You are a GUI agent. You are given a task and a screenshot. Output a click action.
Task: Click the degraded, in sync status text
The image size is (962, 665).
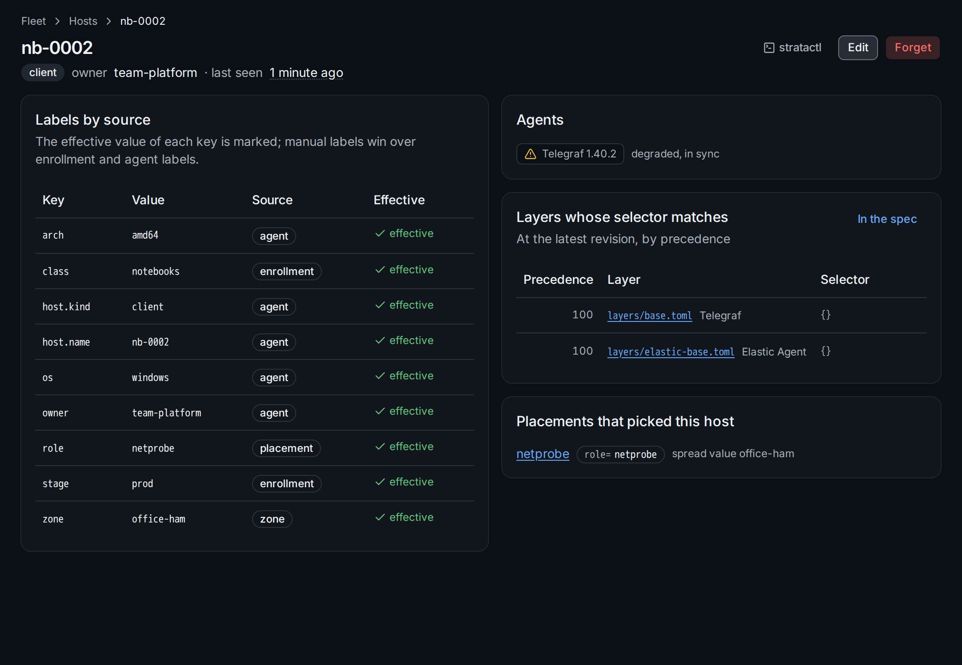(x=675, y=154)
